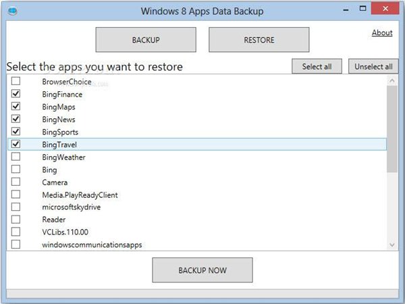This screenshot has width=405, height=304.
Task: Check the microsoftskydrive checkbox
Action: (16, 207)
